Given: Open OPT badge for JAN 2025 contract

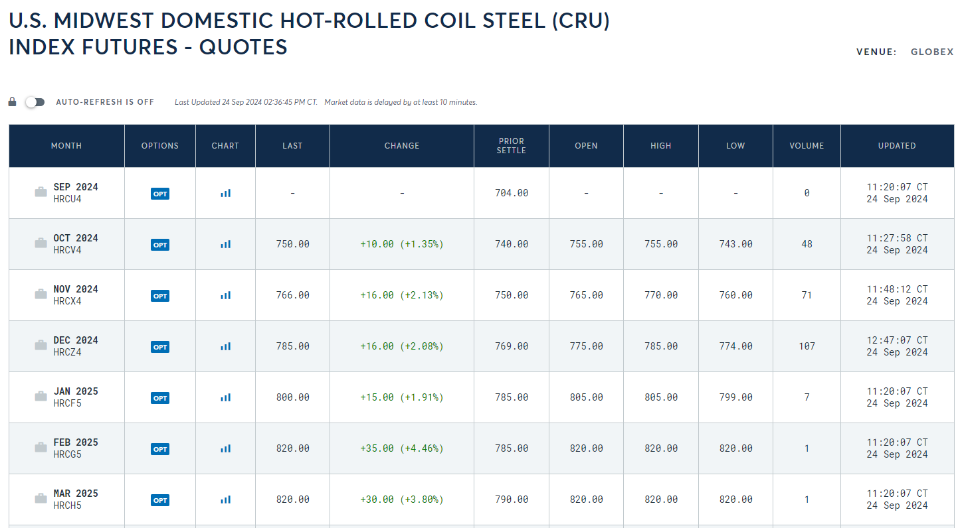Looking at the screenshot, I should tap(160, 398).
